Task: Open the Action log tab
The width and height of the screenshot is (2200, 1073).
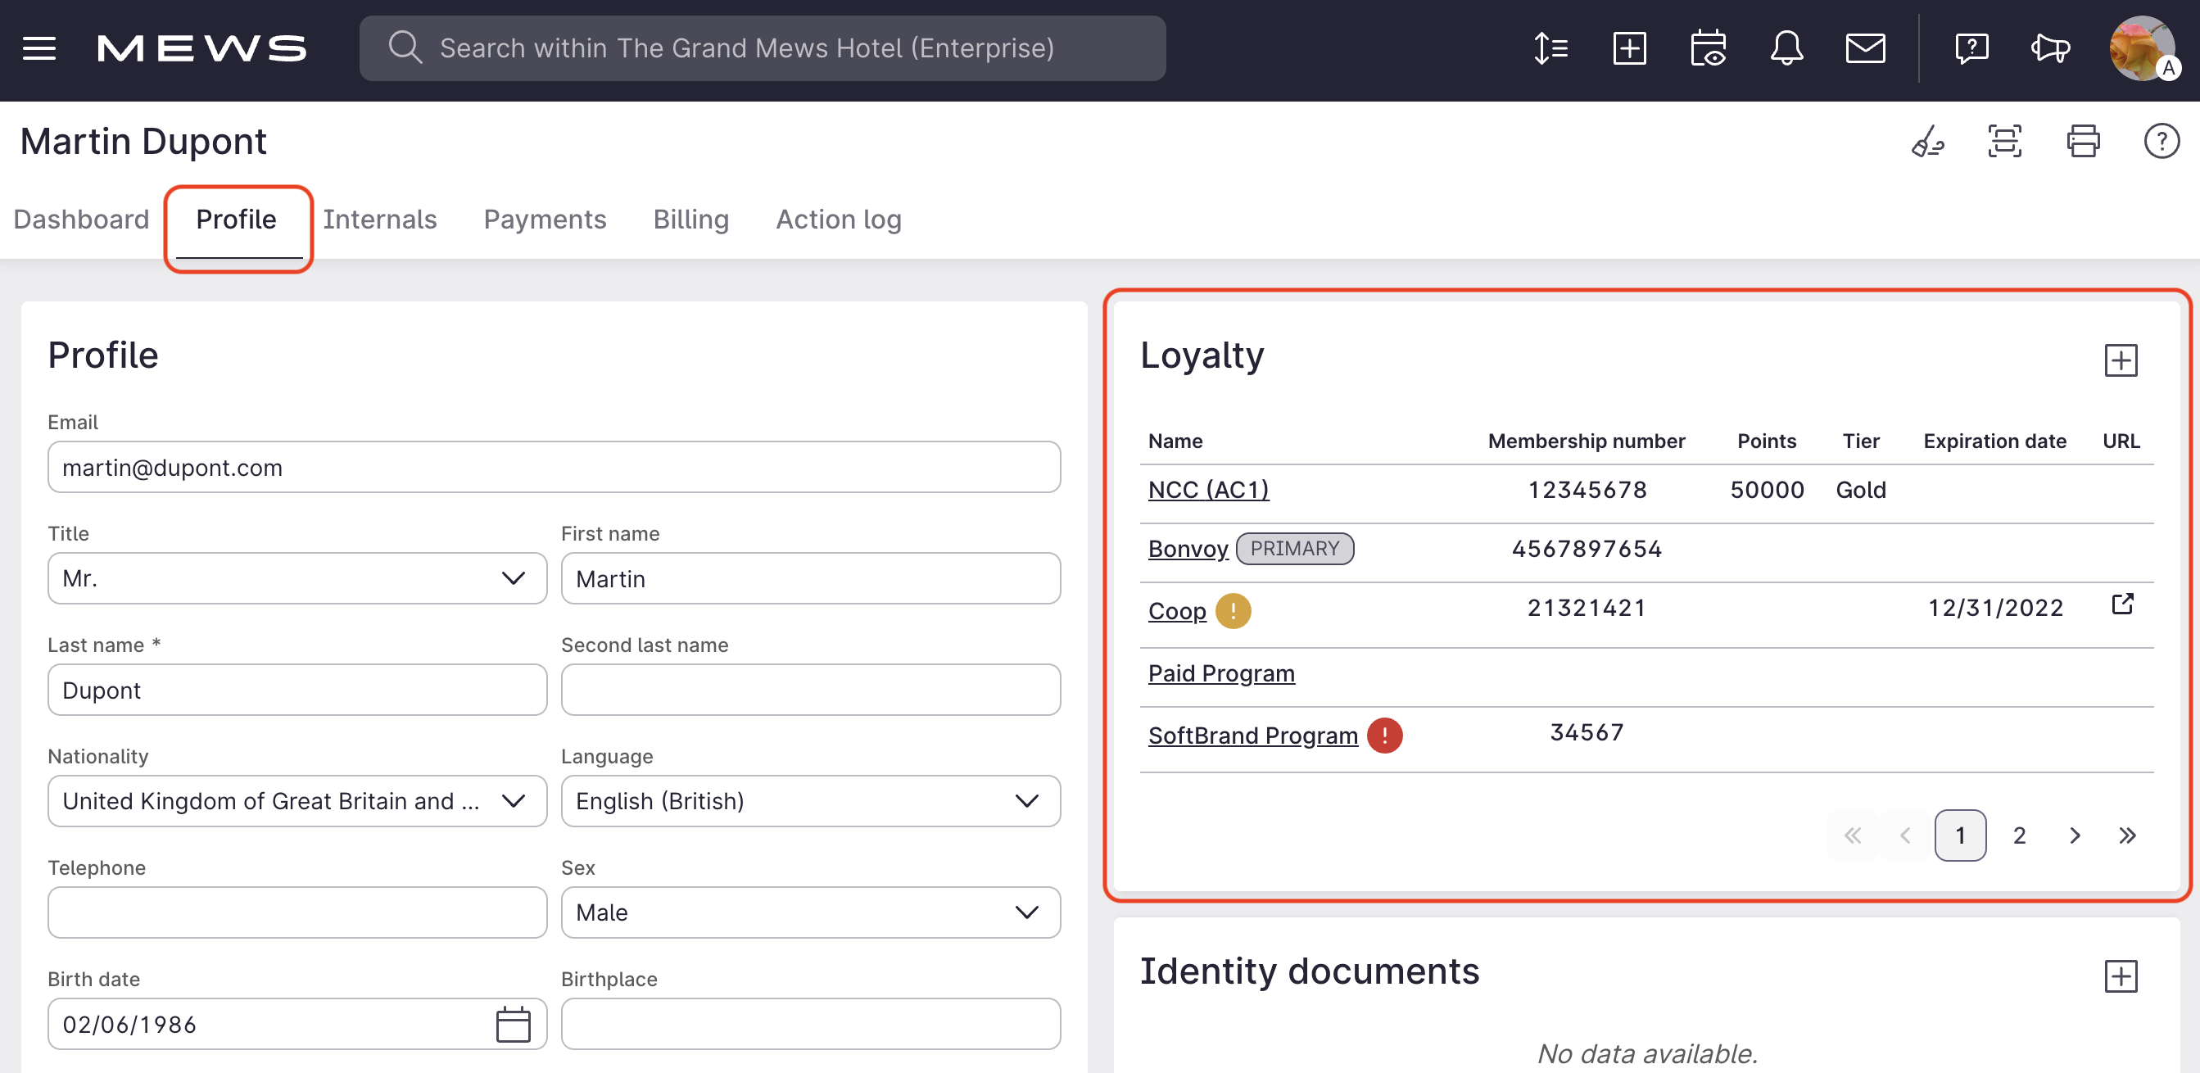Action: tap(839, 220)
